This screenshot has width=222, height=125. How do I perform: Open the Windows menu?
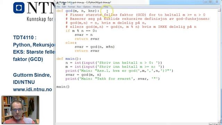(97, 7)
